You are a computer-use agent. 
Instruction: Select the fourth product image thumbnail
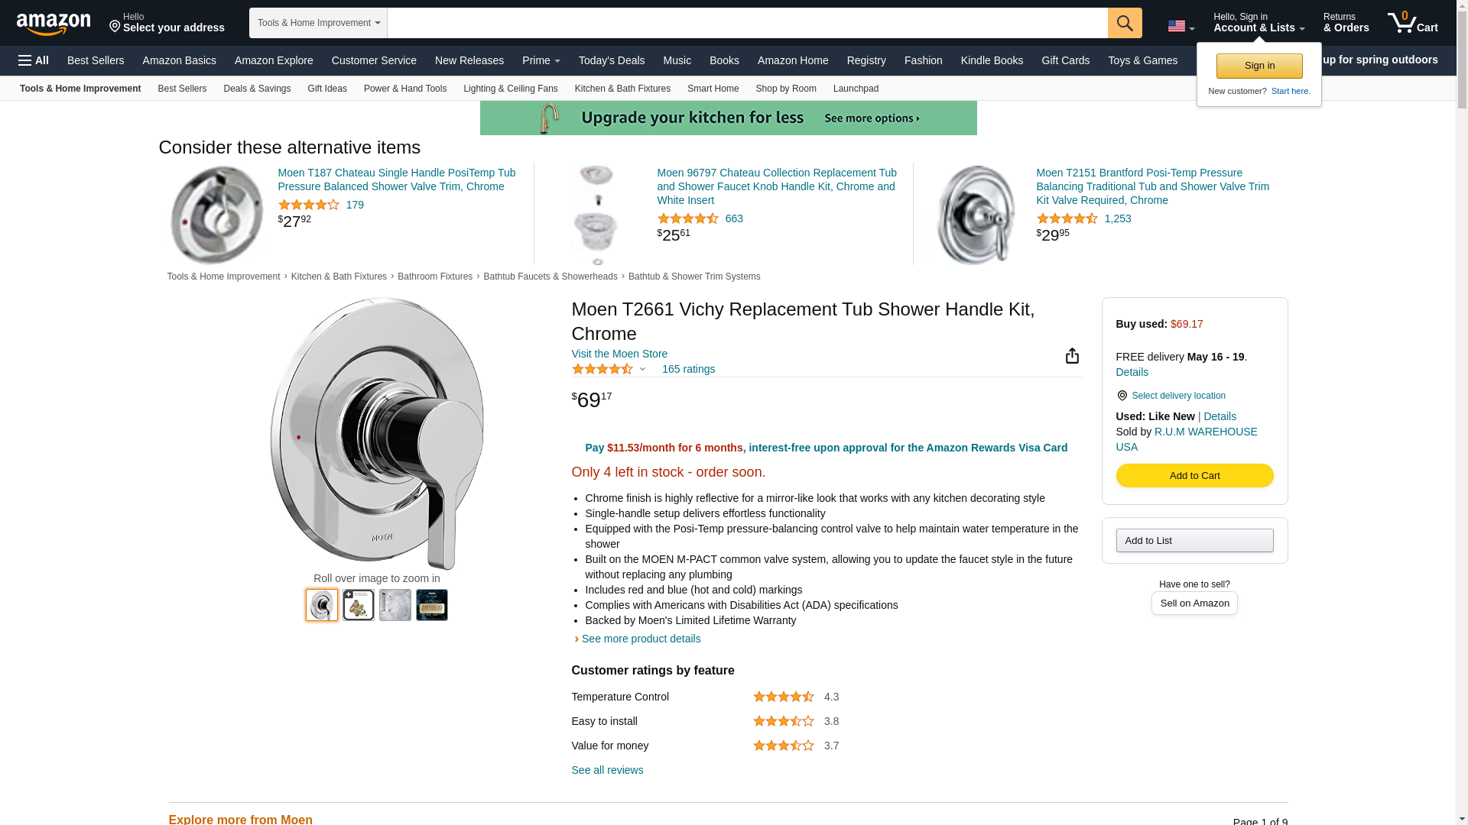click(432, 605)
